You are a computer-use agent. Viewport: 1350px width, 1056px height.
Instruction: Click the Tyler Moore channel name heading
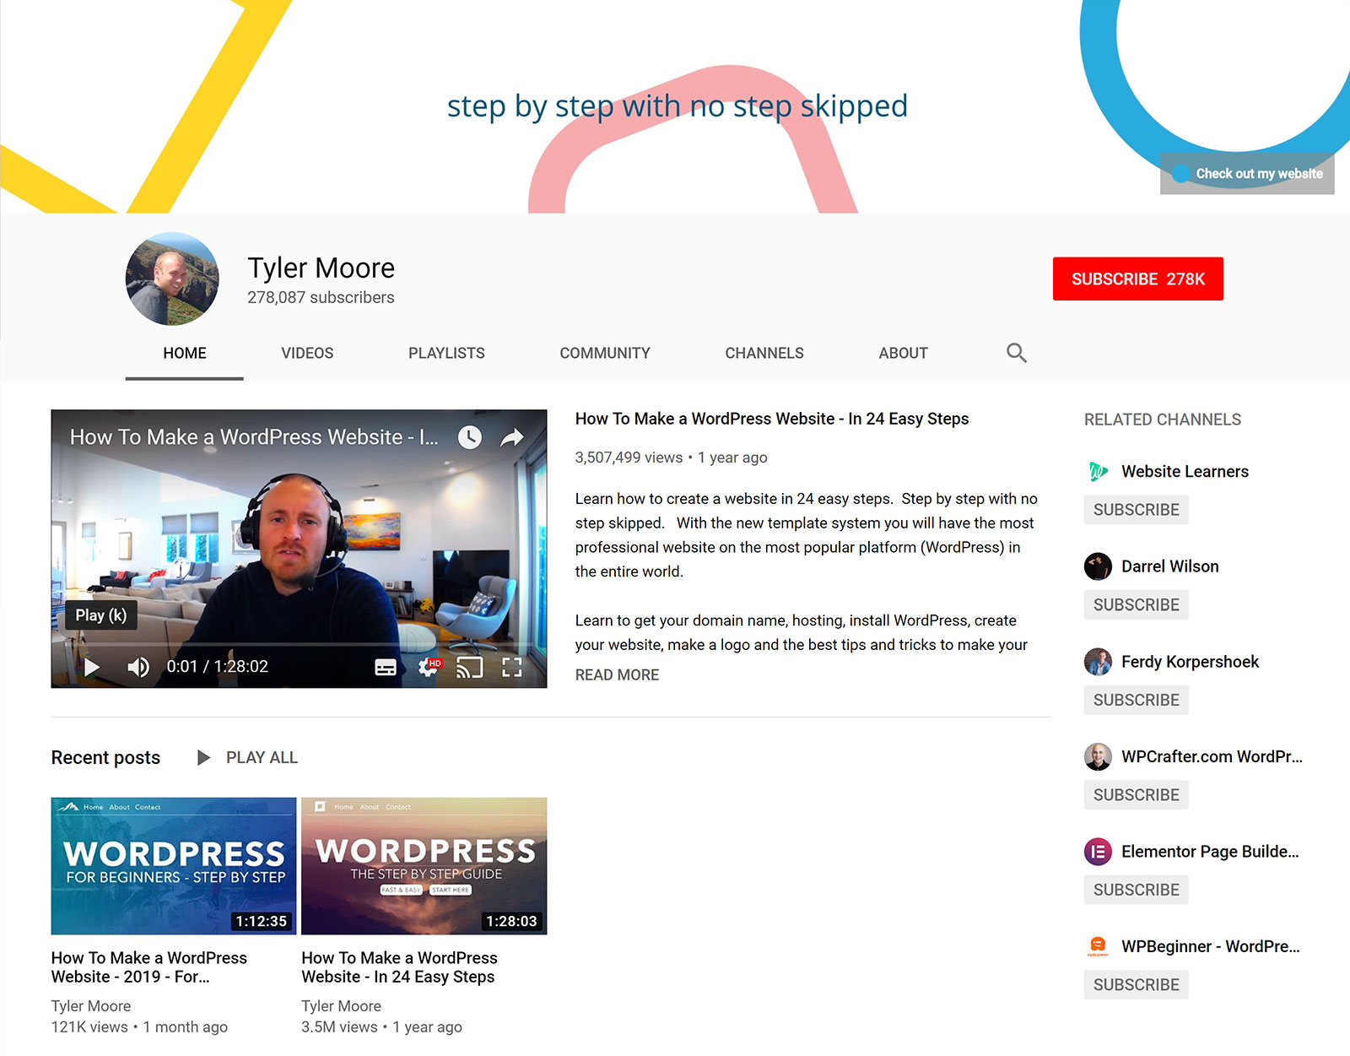(321, 268)
